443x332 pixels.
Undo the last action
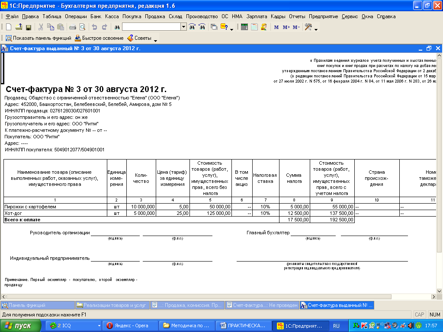pyautogui.click(x=94, y=27)
